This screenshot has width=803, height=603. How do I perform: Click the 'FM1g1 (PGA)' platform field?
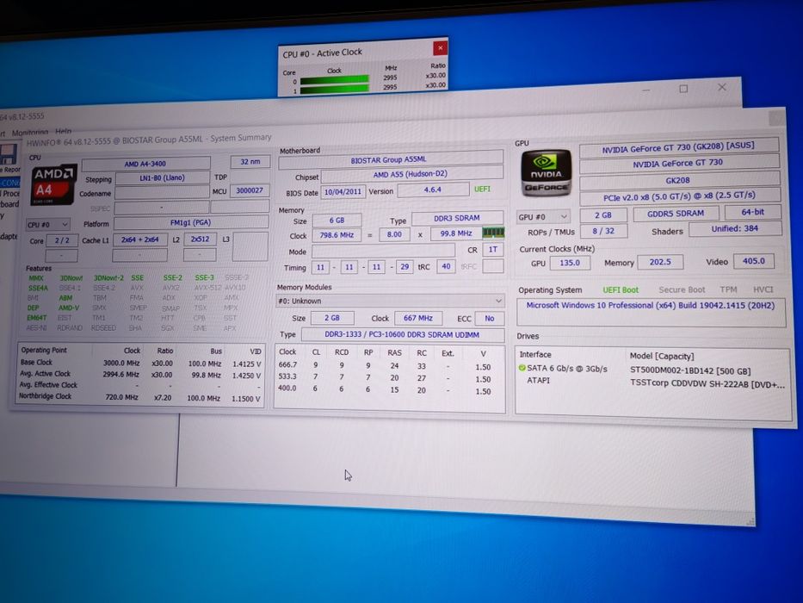190,223
